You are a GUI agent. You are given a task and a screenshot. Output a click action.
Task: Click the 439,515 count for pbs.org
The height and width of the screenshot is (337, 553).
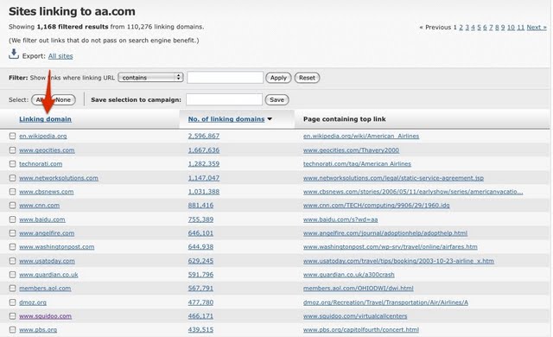coord(200,330)
